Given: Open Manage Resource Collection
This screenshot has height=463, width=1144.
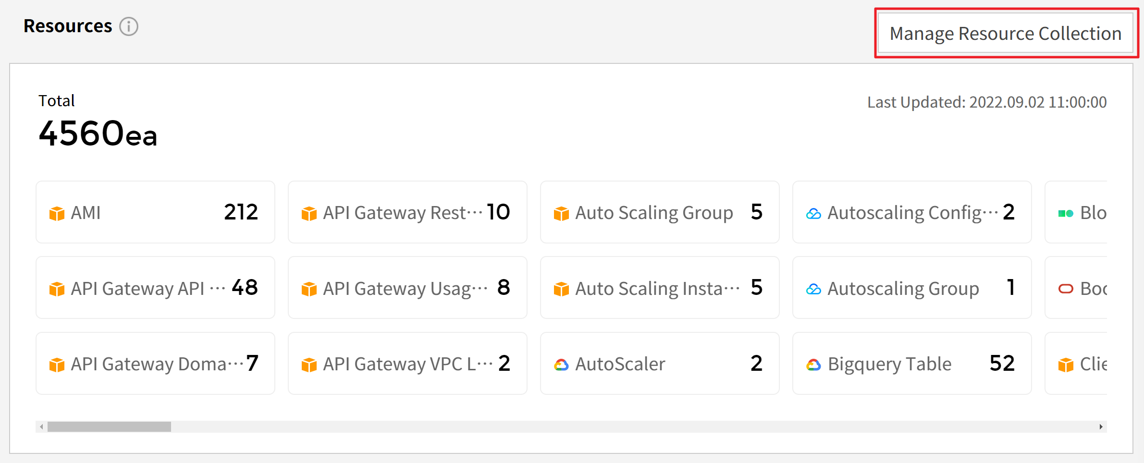Looking at the screenshot, I should pyautogui.click(x=1005, y=33).
